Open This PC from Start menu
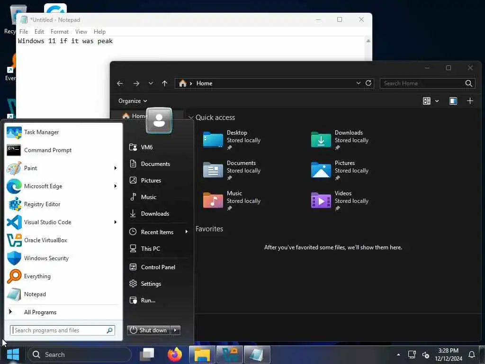 click(x=158, y=248)
